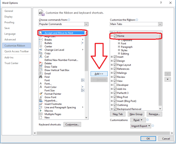Image resolution: width=176 pixels, height=144 pixels.
Task: Click the Breaks command icon
Action: coord(41,40)
